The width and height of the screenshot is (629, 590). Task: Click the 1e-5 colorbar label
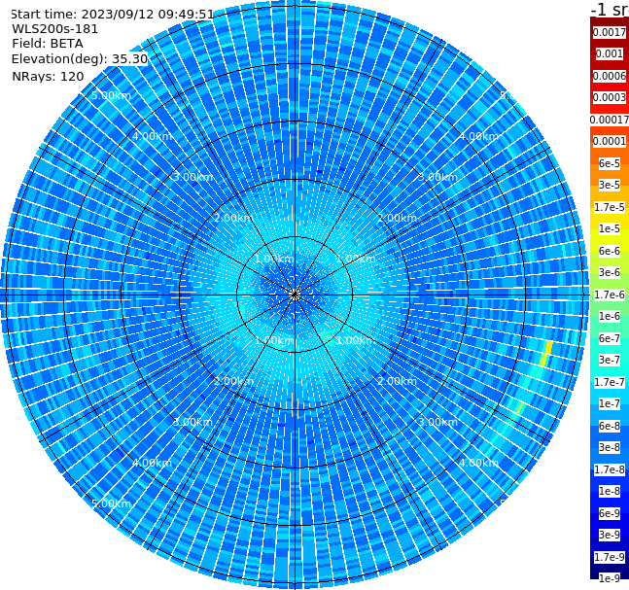pyautogui.click(x=610, y=228)
